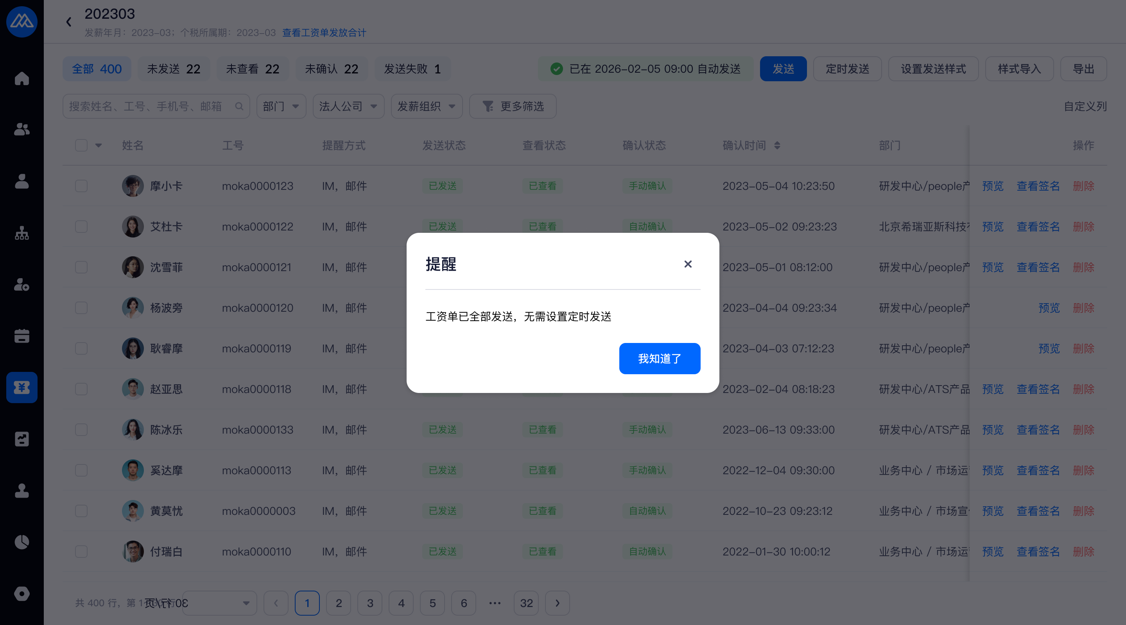Click the Moka logo at top left
This screenshot has height=625, width=1126.
22,21
